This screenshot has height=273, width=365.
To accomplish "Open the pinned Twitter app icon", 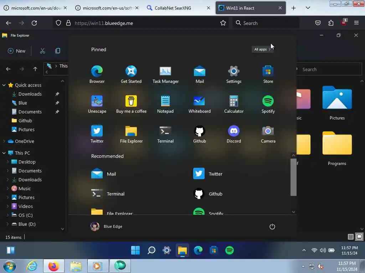I will (x=97, y=134).
